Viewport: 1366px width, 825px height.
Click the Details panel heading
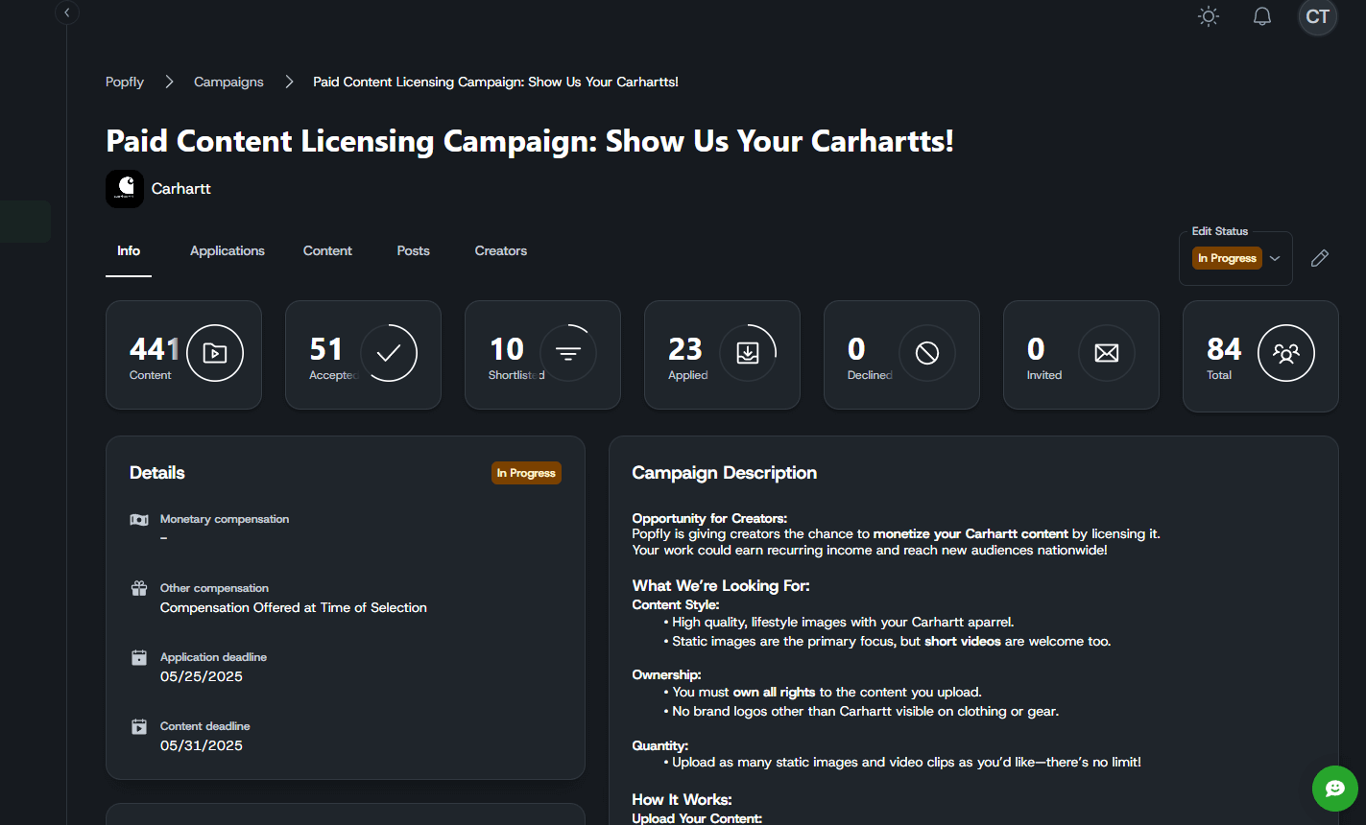(x=157, y=473)
